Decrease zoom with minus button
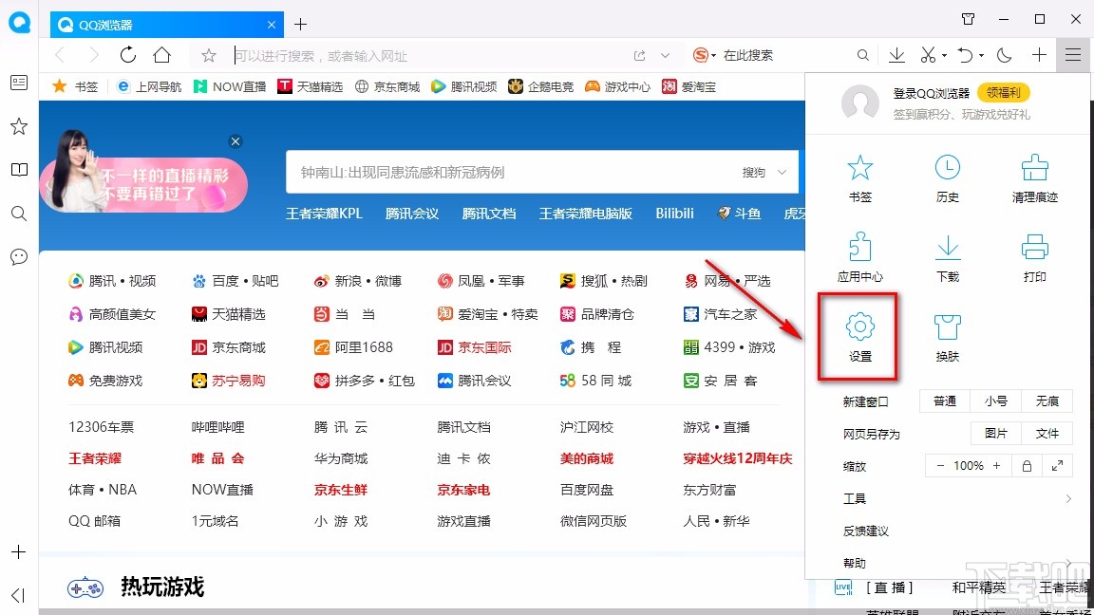Viewport: 1094px width, 615px height. [x=940, y=466]
